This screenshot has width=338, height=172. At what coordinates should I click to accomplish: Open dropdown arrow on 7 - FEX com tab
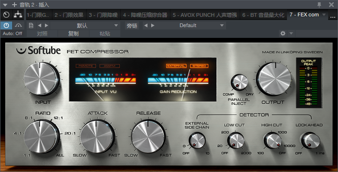pyautogui.click(x=323, y=15)
